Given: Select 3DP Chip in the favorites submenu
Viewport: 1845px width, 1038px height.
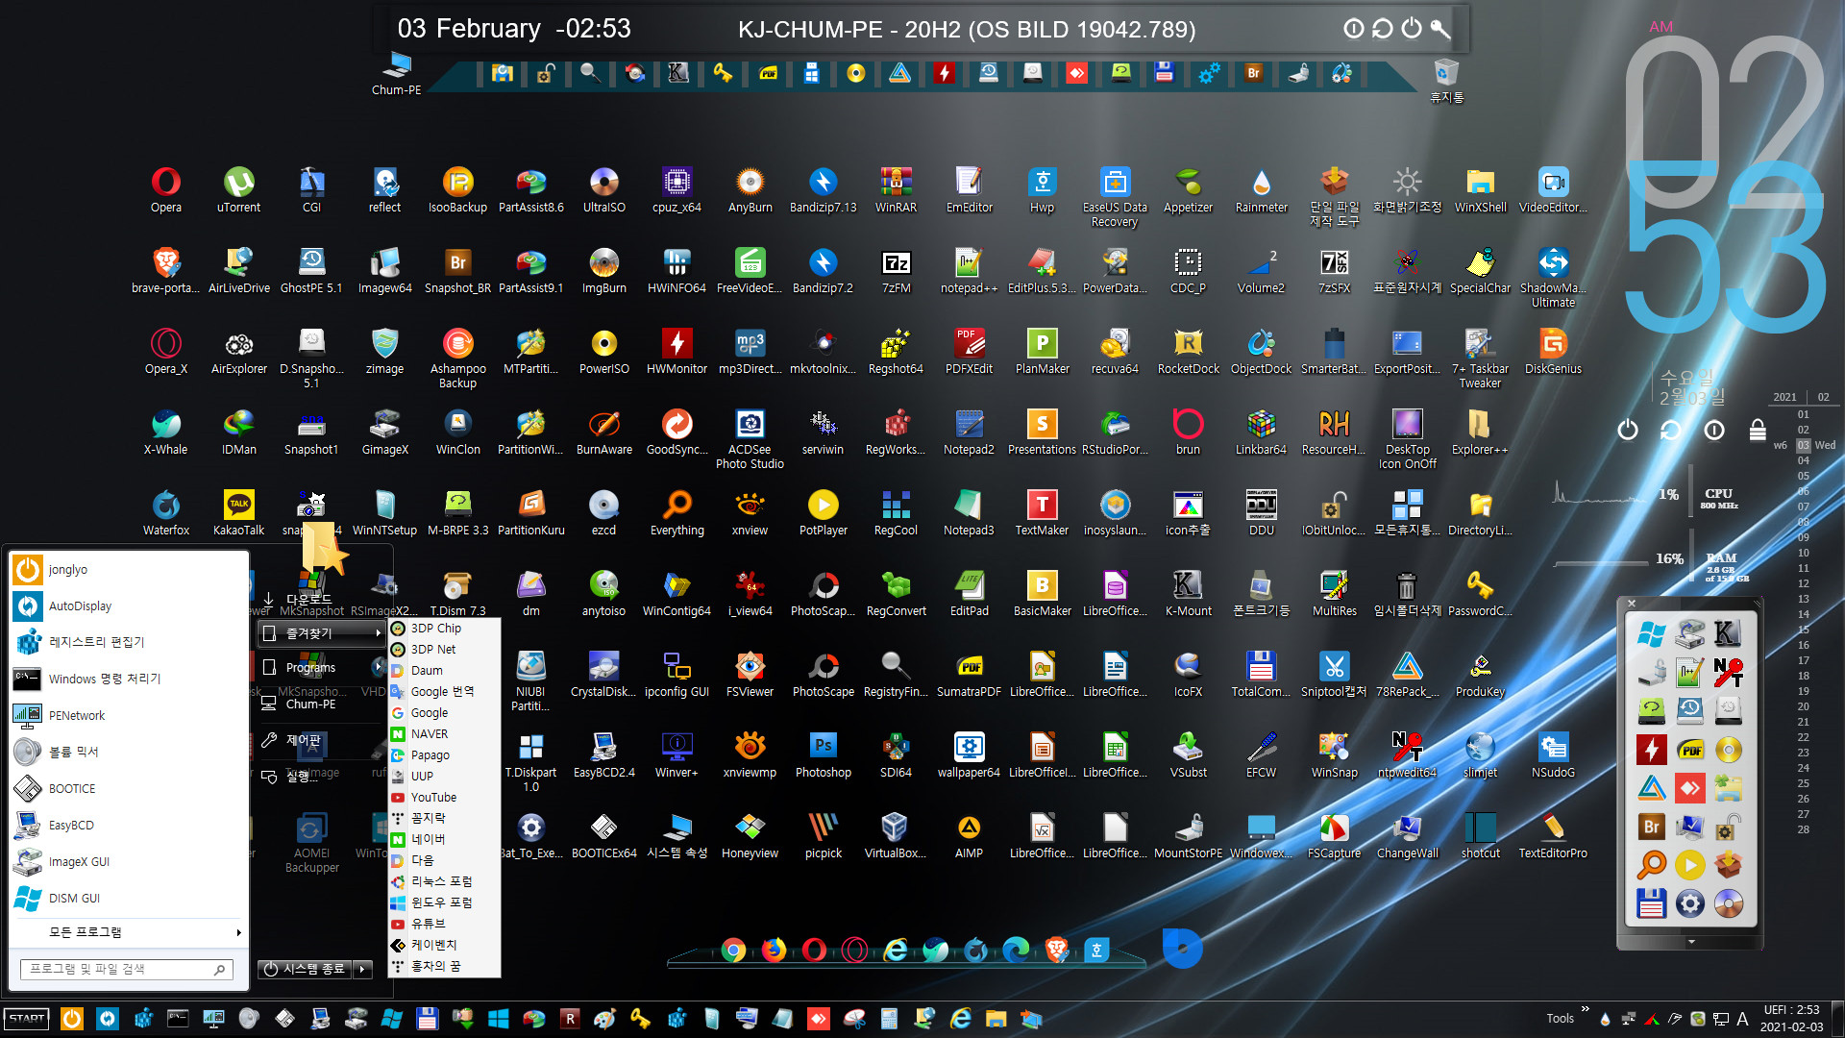Looking at the screenshot, I should 444,628.
